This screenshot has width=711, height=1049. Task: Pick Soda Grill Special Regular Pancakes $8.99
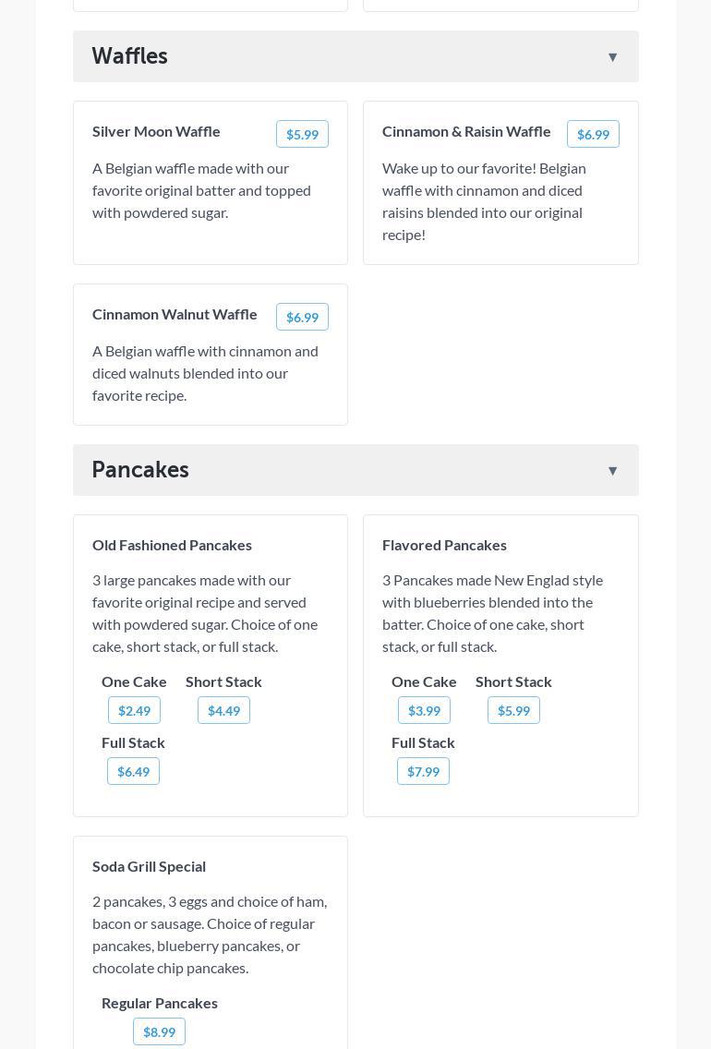click(x=159, y=1032)
